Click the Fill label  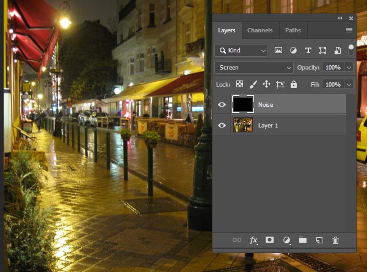[x=315, y=84]
